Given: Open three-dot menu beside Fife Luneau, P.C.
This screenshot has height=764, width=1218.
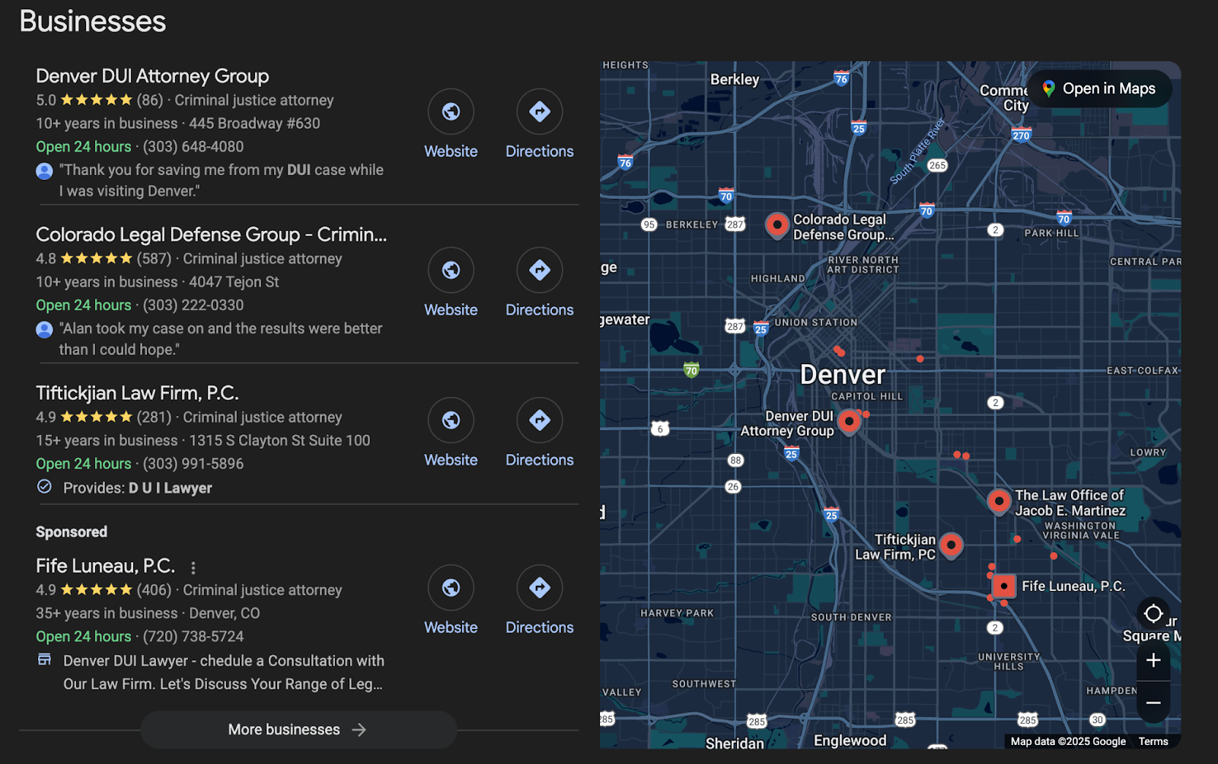Looking at the screenshot, I should (x=193, y=567).
